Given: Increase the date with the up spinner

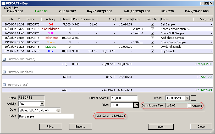Looking at the screenshot, I should (58, 109).
